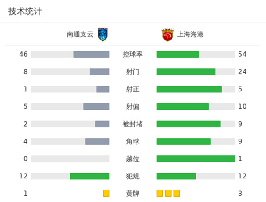
Task: Click Nantong's 角球 bar showing 4
Action: (97, 142)
